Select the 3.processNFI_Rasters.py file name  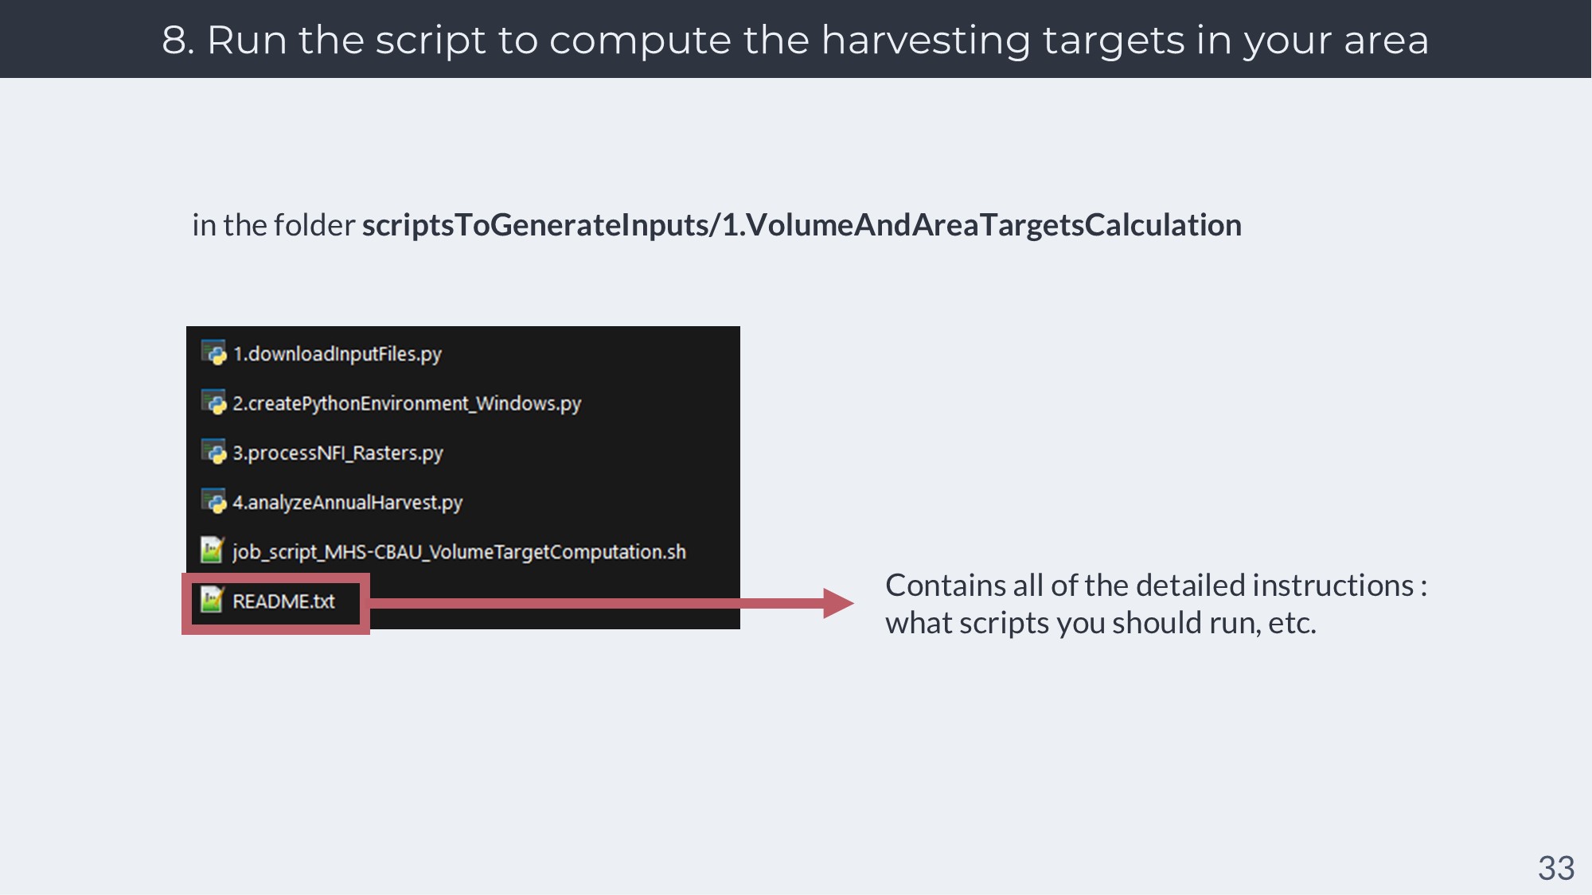click(x=338, y=453)
